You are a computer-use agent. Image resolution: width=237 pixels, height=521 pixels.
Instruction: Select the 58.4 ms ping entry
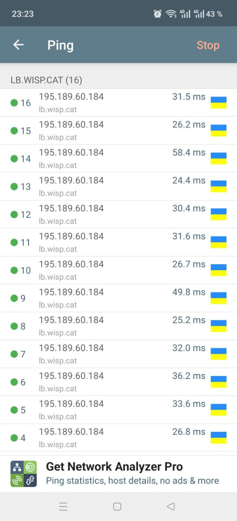click(x=118, y=158)
